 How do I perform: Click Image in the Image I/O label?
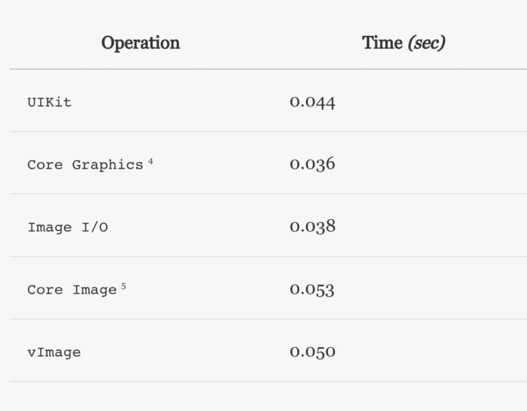click(x=50, y=227)
